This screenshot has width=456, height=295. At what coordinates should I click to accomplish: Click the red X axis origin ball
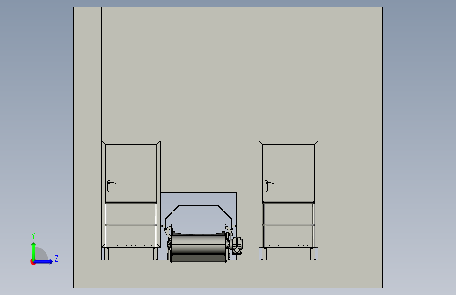[x=33, y=262]
